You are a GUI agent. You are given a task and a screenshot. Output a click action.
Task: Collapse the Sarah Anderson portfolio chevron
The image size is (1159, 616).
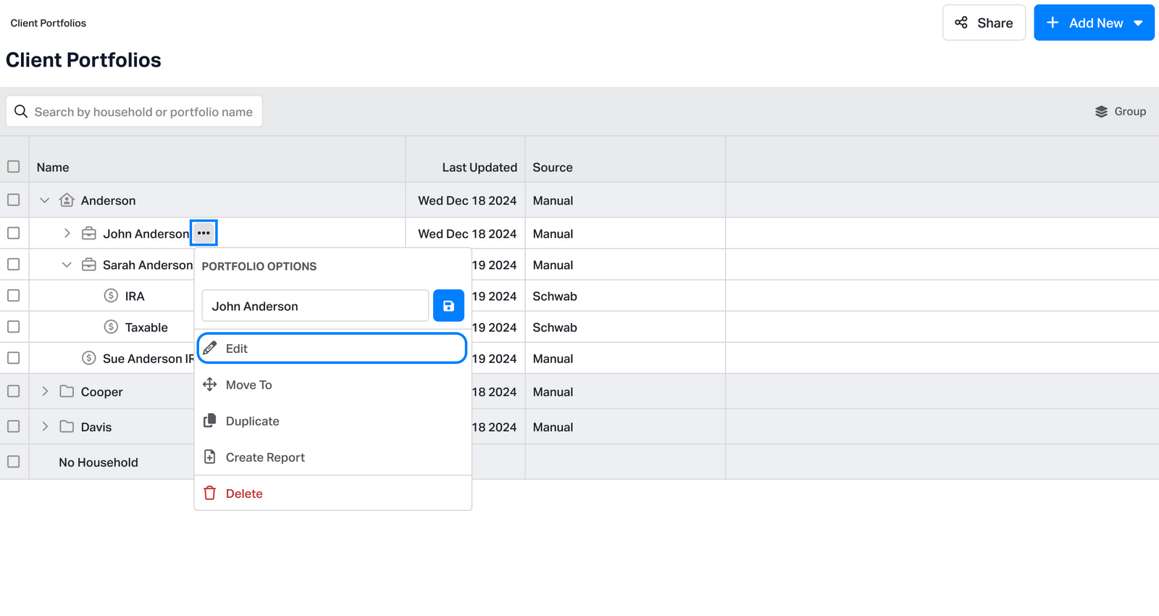67,265
